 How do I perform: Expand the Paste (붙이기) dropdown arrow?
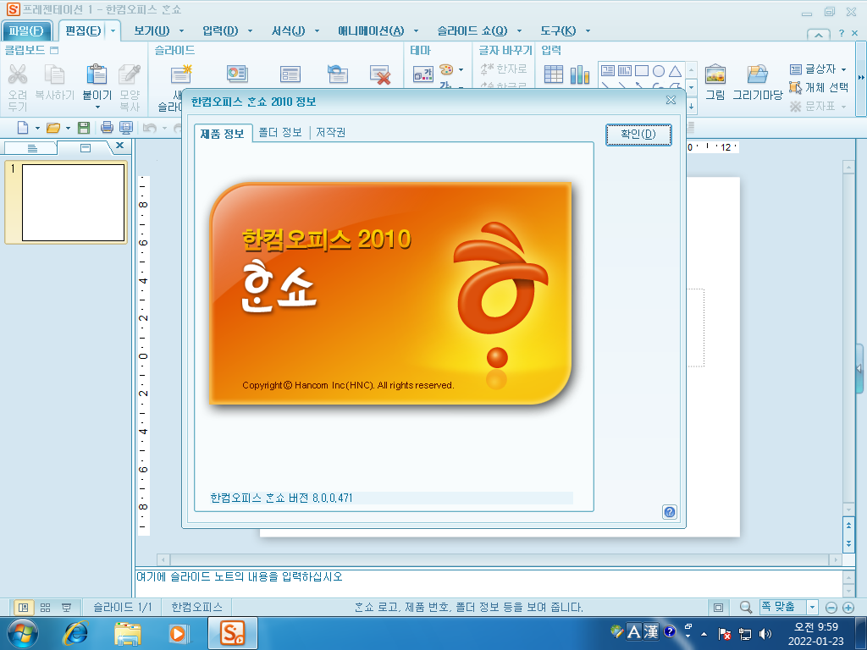pyautogui.click(x=97, y=107)
